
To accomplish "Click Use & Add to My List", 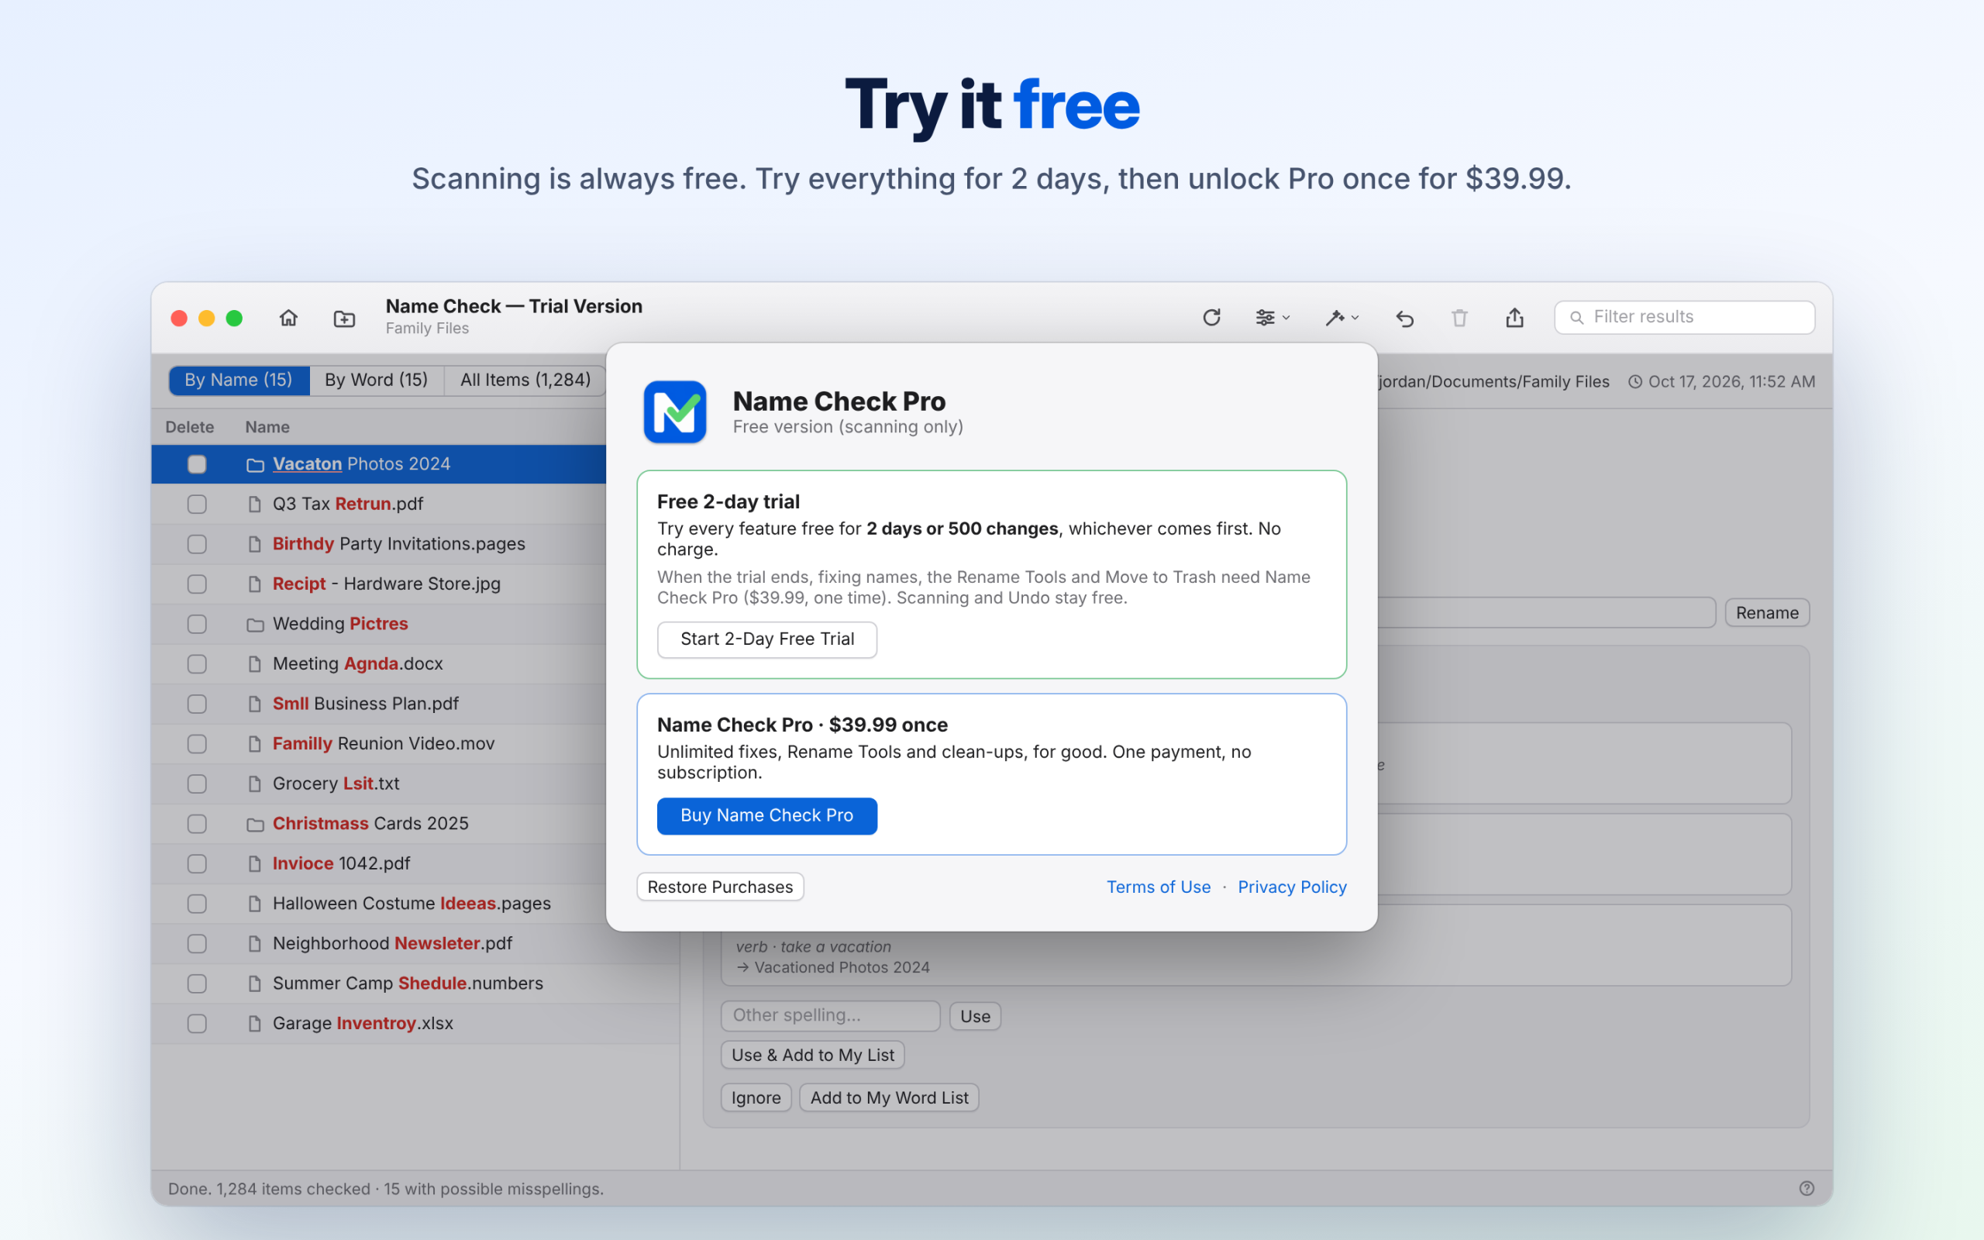I will 812,1056.
